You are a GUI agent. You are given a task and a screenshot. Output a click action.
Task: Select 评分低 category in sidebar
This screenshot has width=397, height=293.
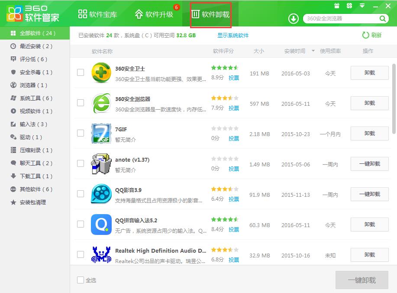click(x=35, y=59)
